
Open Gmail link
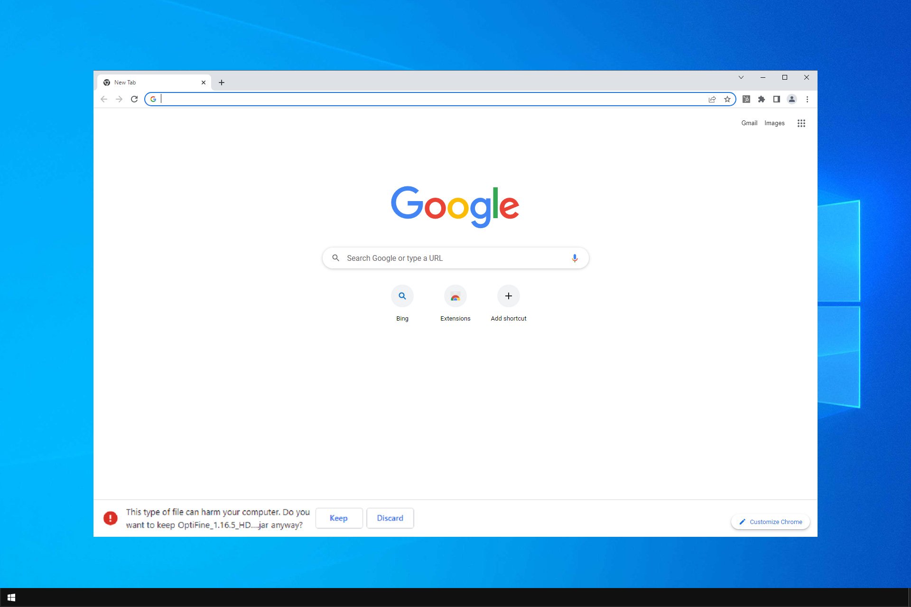pos(749,123)
